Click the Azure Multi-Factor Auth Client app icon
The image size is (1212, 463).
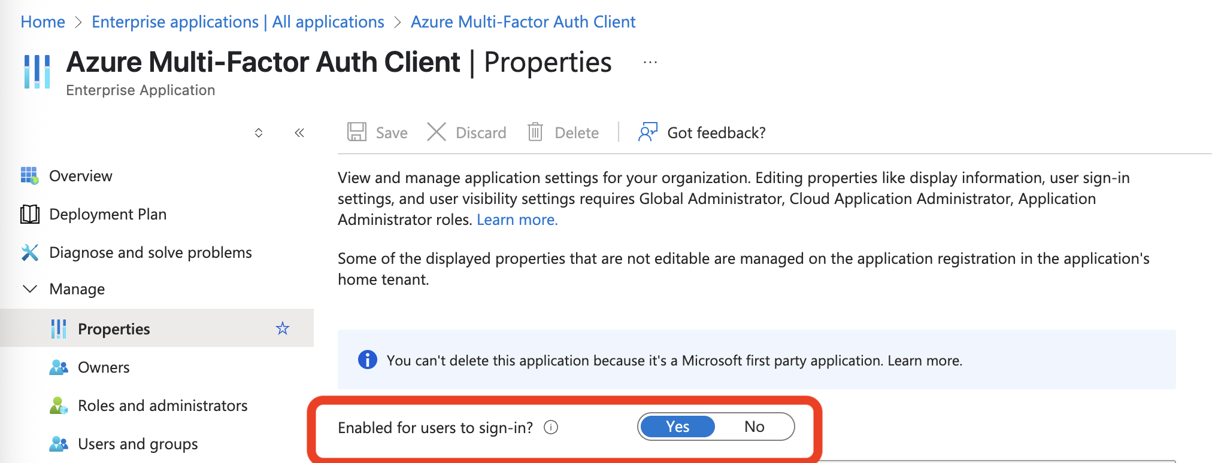37,71
